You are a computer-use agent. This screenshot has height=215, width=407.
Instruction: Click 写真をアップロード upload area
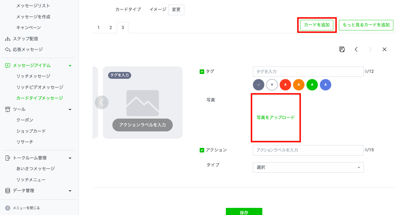pos(276,117)
